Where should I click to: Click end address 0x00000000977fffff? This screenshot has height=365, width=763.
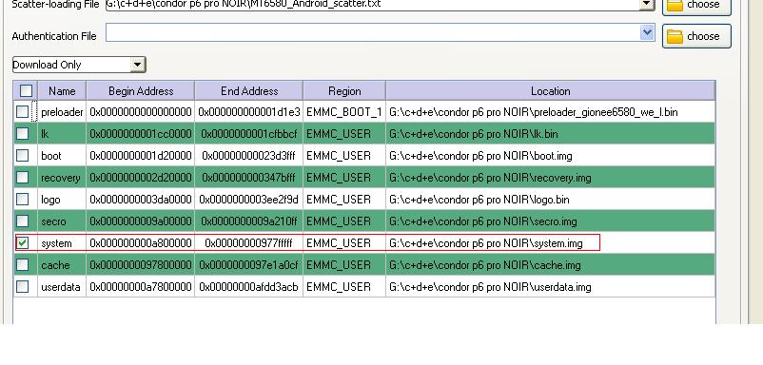pyautogui.click(x=249, y=242)
